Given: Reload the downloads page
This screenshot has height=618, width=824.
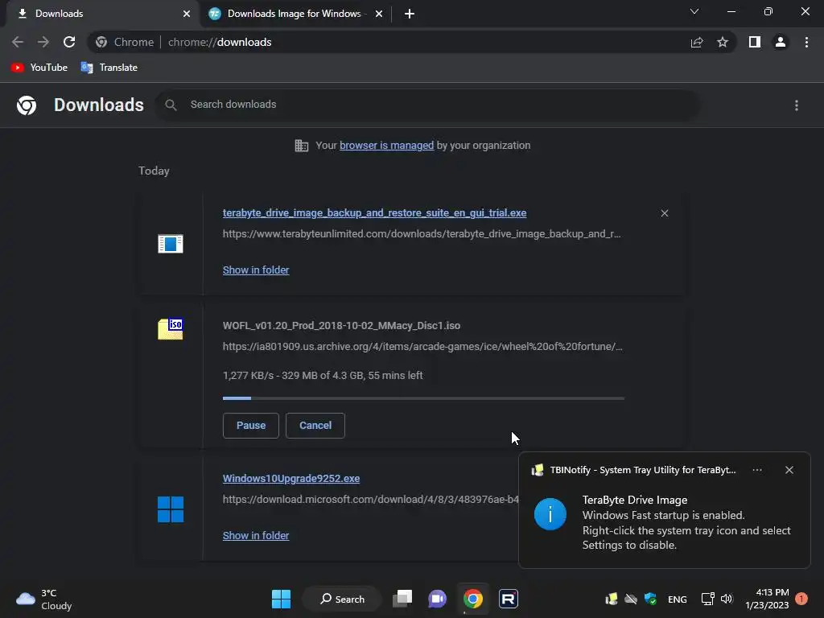Looking at the screenshot, I should [x=69, y=42].
